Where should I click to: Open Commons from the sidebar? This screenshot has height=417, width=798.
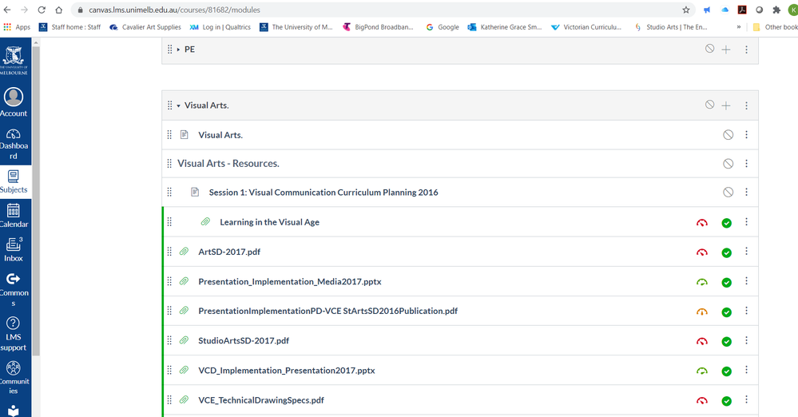point(14,285)
